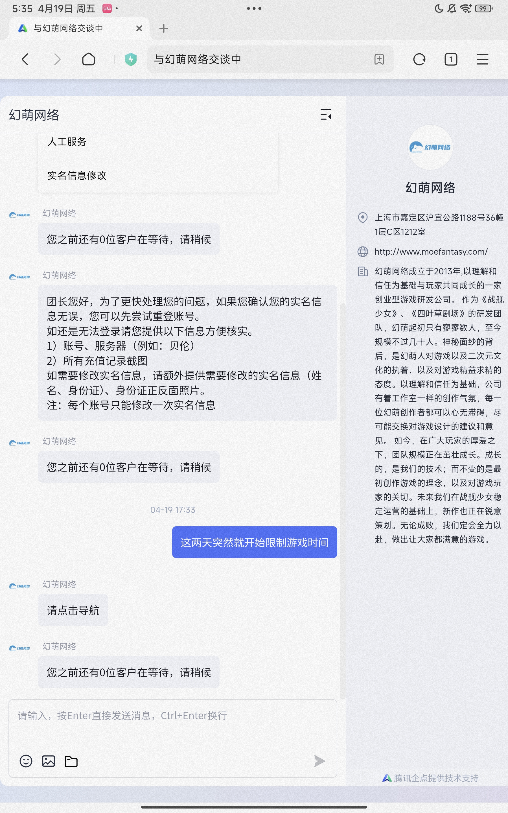Open the tab switcher showing 1 tab
Screen dimensions: 508x813
451,60
